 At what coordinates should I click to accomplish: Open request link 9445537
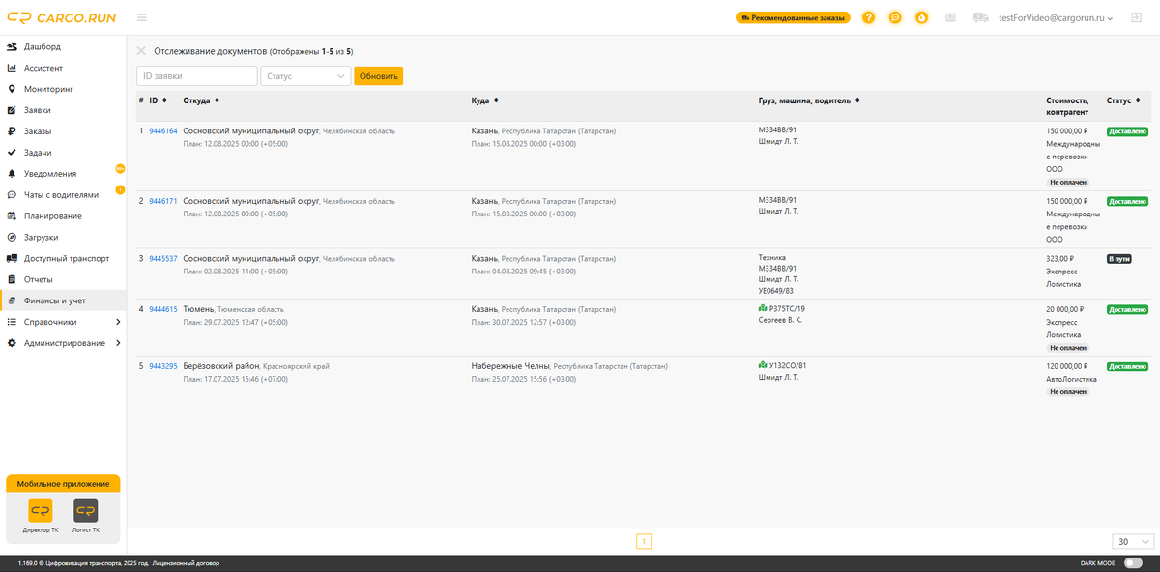[163, 259]
